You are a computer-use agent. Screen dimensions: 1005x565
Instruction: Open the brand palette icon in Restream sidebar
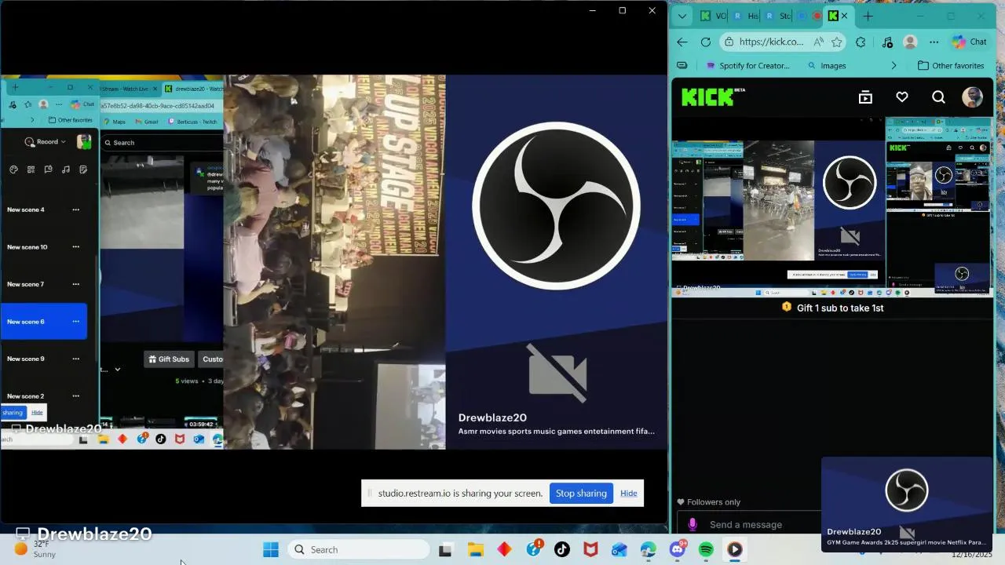pos(13,169)
